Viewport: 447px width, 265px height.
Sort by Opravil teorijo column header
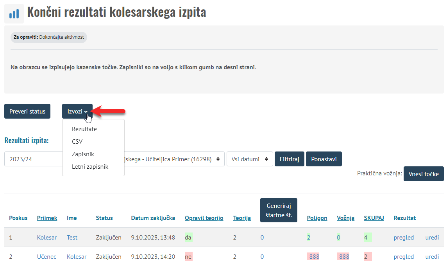(x=204, y=218)
